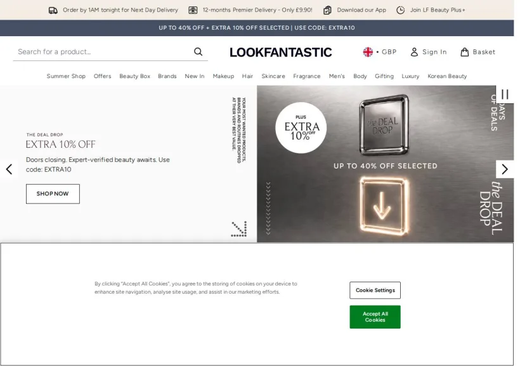Click Join LF Beauty Plus+ link

click(431, 10)
